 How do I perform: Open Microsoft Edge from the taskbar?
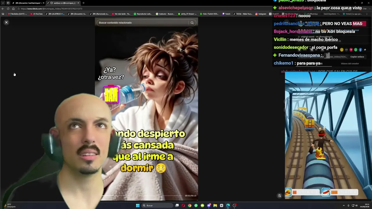[x=228, y=206]
